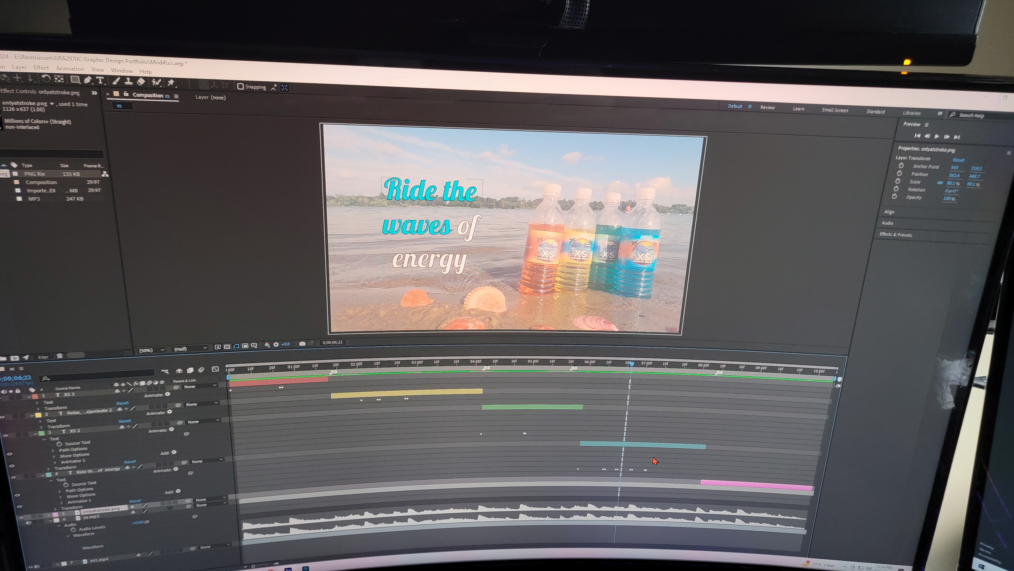Take a snapshot with the camera icon
The height and width of the screenshot is (571, 1014).
coord(302,343)
